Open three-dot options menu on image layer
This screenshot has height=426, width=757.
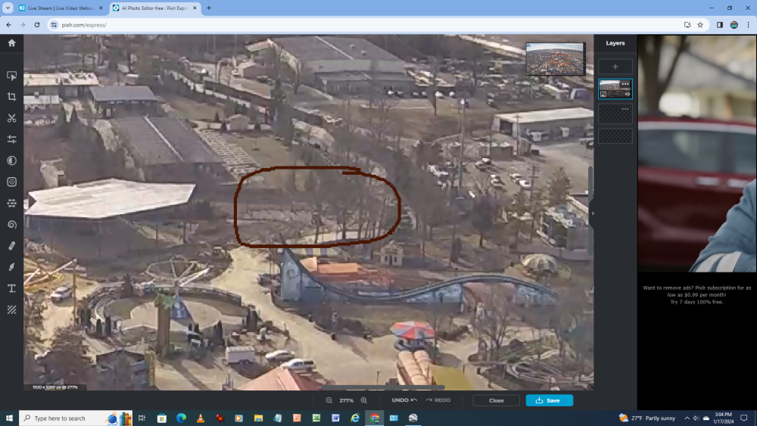[625, 84]
